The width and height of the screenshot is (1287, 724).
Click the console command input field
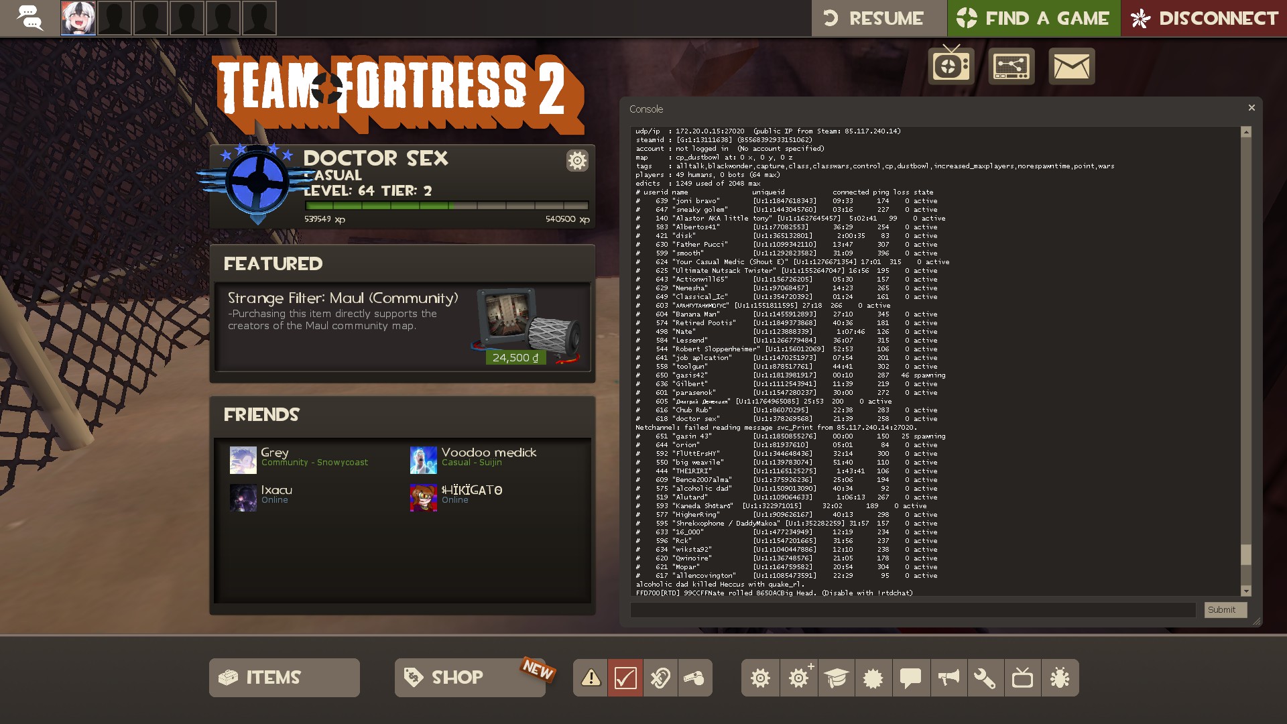[x=913, y=610]
